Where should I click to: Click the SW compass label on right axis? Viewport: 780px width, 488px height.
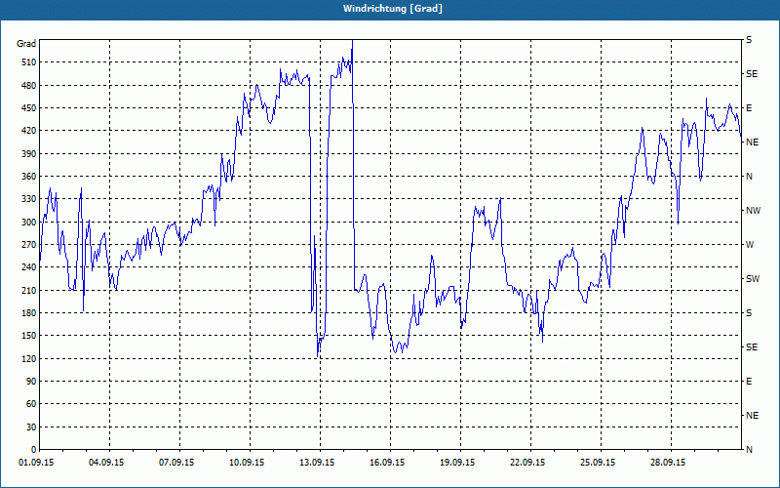click(753, 279)
